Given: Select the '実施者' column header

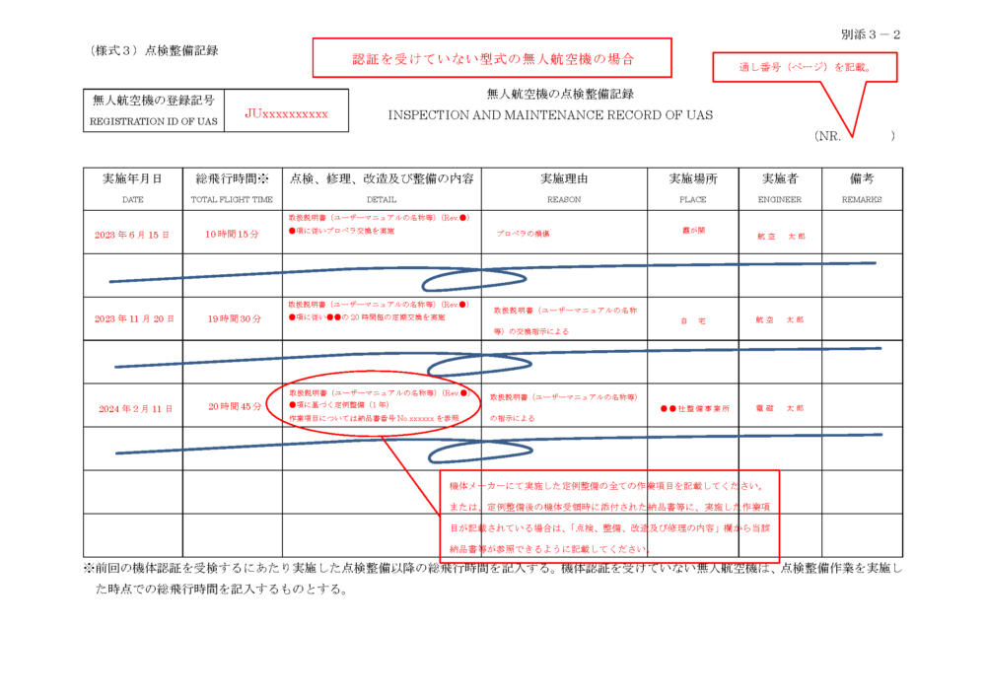Looking at the screenshot, I should [x=780, y=179].
